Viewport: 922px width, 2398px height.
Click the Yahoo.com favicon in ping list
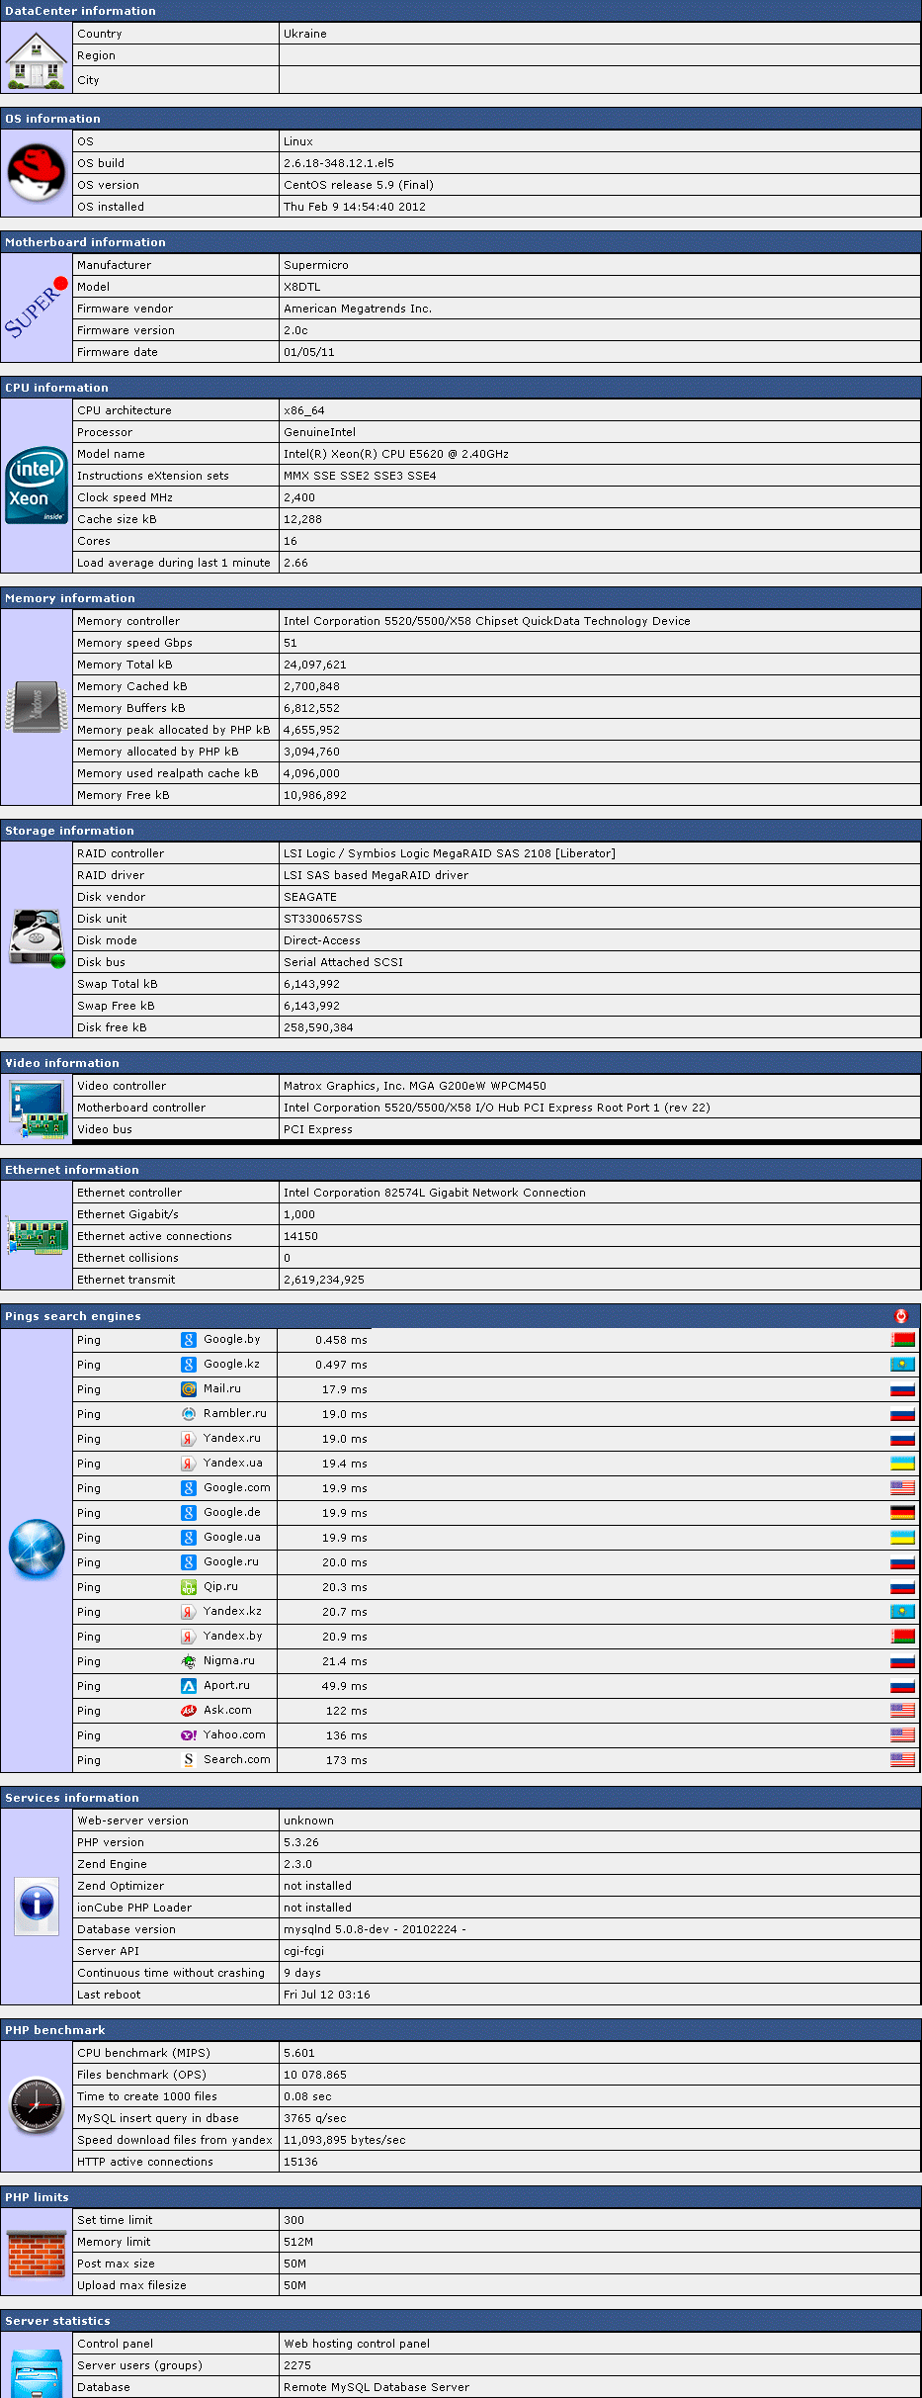pyautogui.click(x=189, y=1735)
